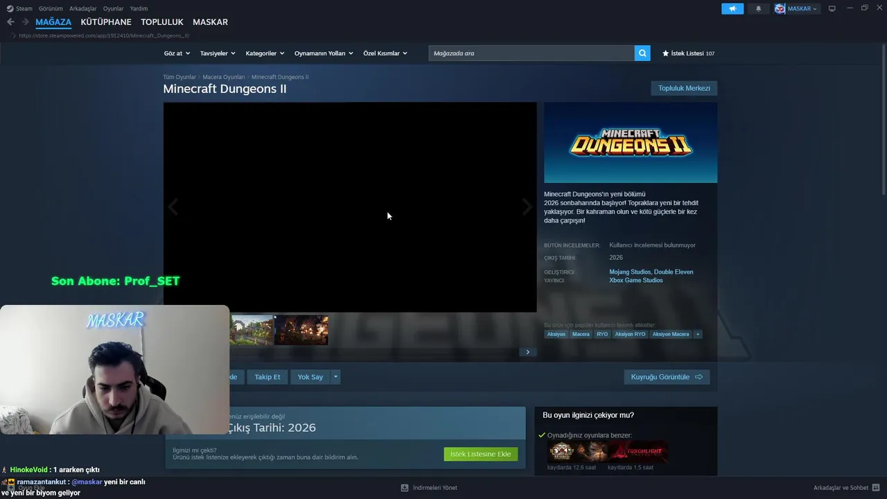Open Minecraft Dungeons II breadcrumb link

(x=280, y=77)
